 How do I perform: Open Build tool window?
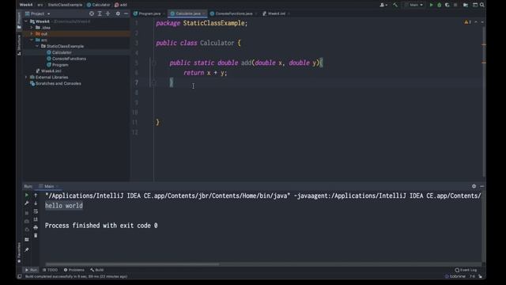[x=97, y=270]
